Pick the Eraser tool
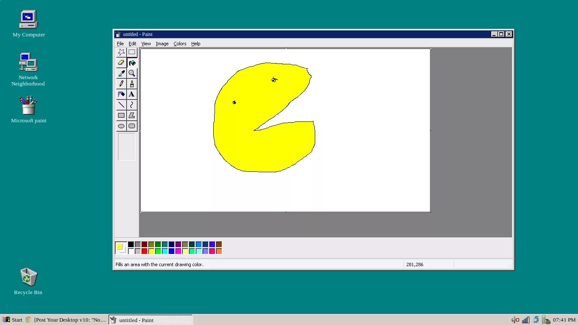 [121, 63]
